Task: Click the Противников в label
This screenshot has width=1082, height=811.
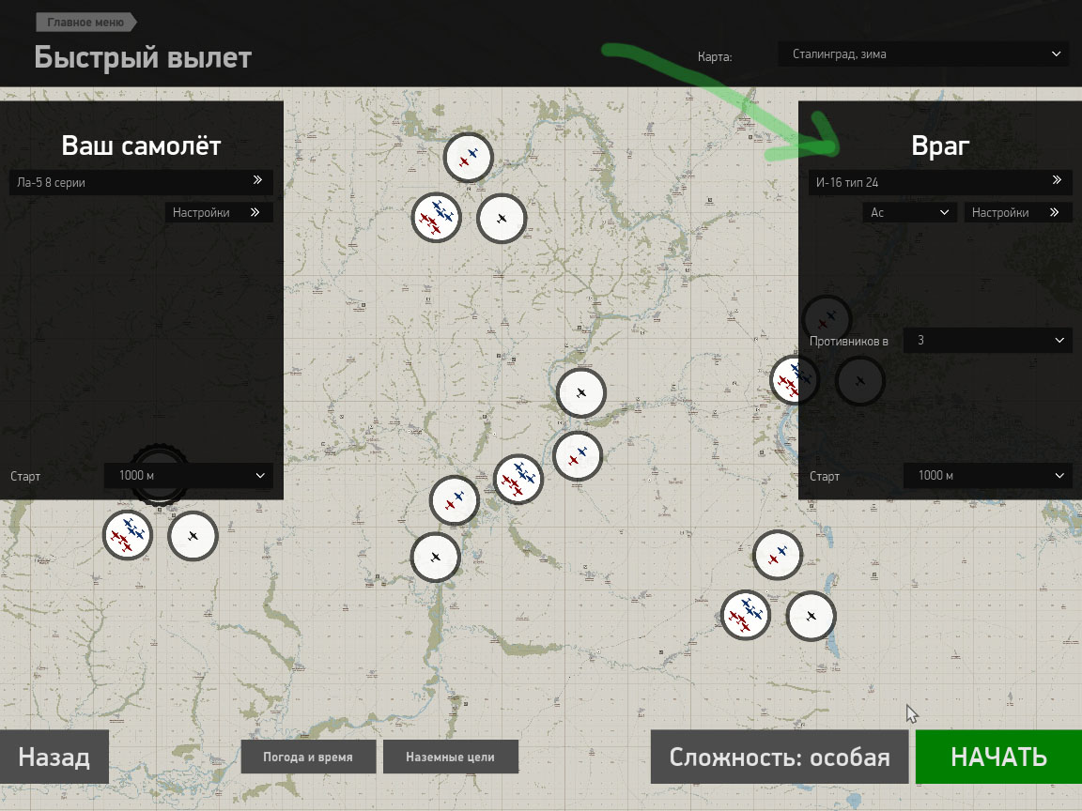Action: pos(849,341)
